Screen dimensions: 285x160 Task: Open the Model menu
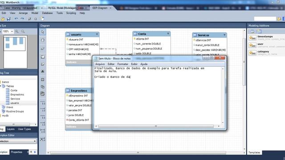(x=35, y=13)
